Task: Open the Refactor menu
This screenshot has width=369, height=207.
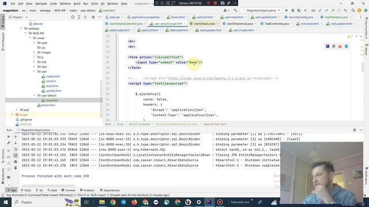Action: pyautogui.click(x=65, y=3)
